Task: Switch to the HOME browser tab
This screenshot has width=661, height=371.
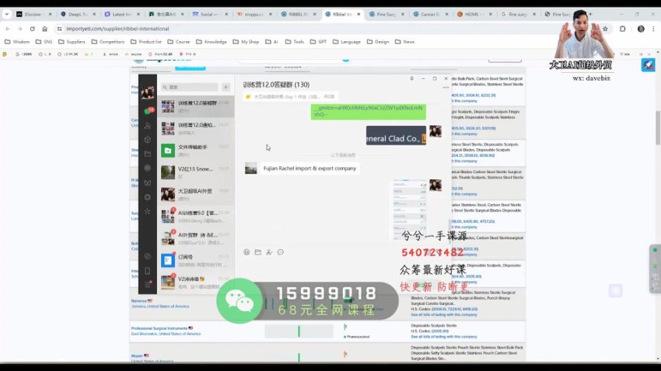Action: pos(474,14)
